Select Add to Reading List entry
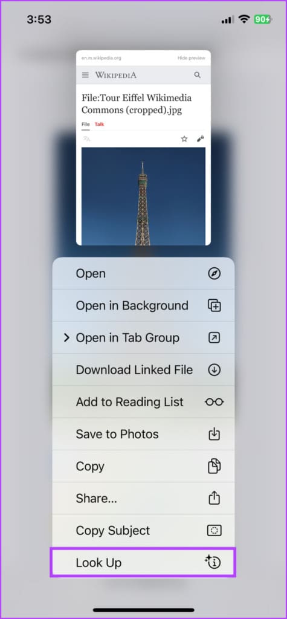The image size is (287, 619). (143, 402)
